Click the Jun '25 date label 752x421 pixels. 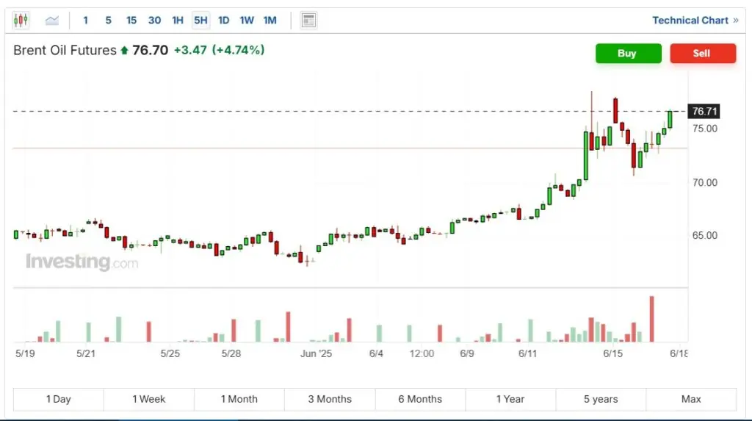coord(316,354)
